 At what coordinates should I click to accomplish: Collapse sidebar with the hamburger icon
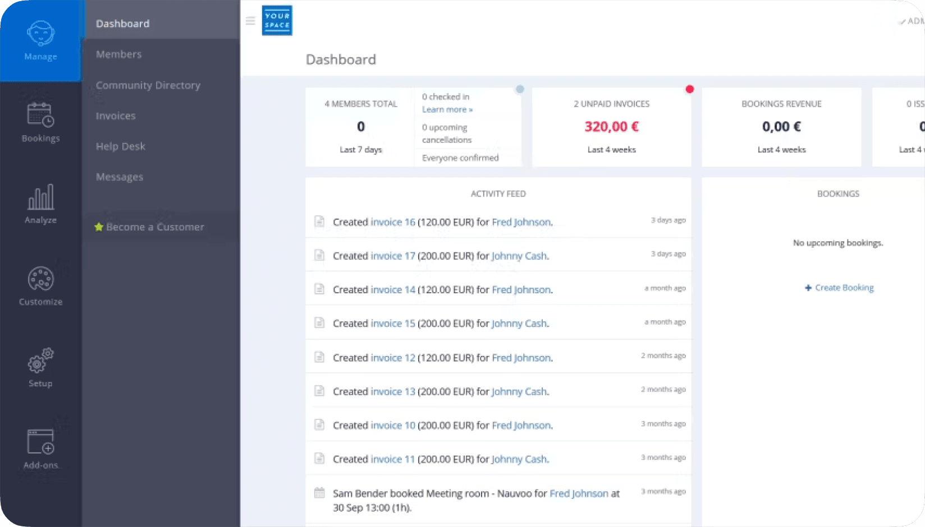click(250, 20)
